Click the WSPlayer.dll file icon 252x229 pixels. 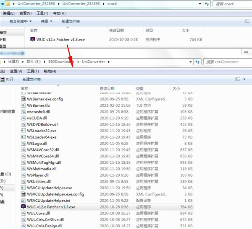click(x=24, y=175)
